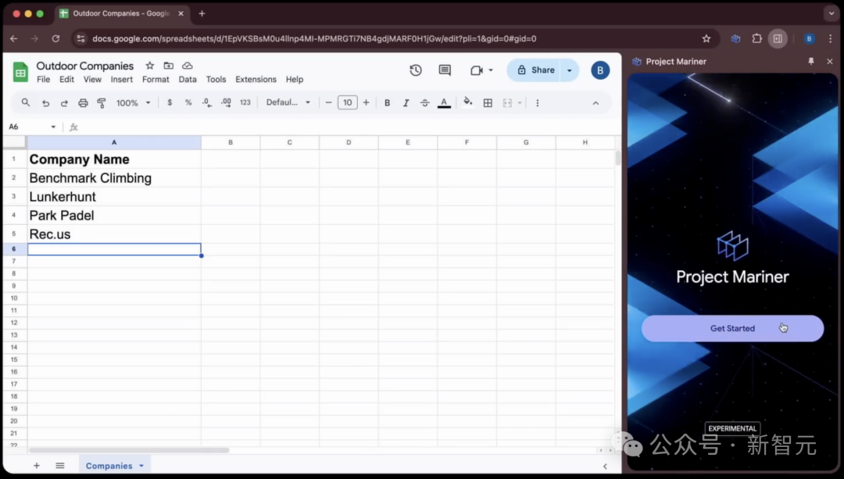The height and width of the screenshot is (479, 844).
Task: Click the undo arrow in toolbar
Action: point(45,103)
